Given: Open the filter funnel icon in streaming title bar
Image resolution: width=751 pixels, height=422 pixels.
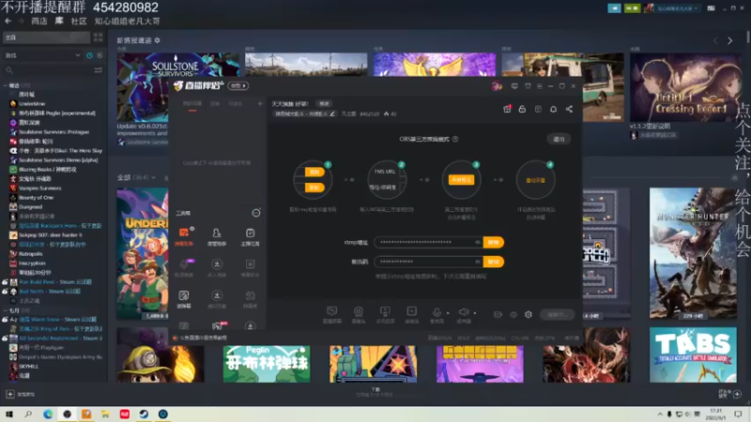Looking at the screenshot, I should [528, 86].
